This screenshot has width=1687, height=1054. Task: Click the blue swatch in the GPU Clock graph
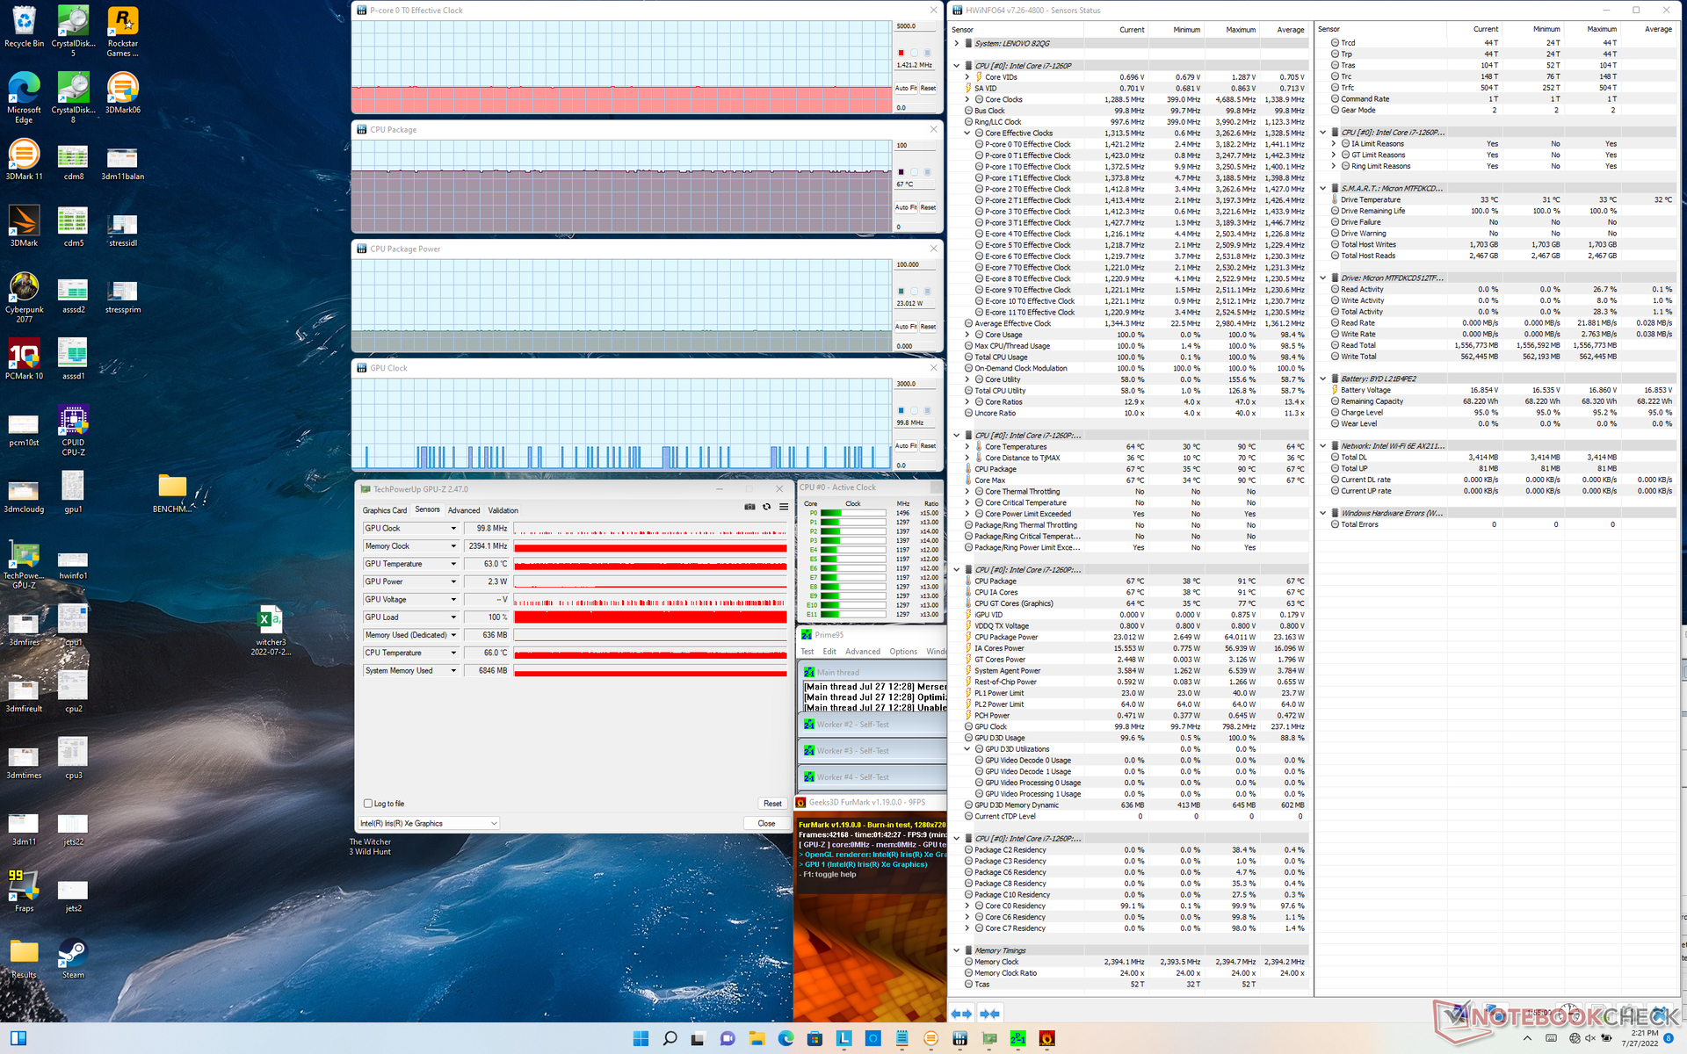point(901,410)
